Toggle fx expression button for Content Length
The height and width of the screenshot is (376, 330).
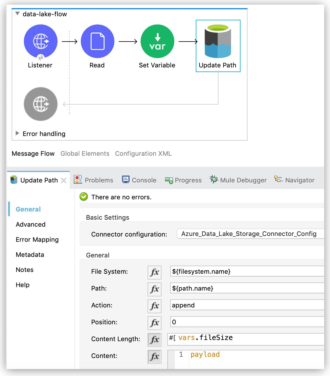coord(155,339)
